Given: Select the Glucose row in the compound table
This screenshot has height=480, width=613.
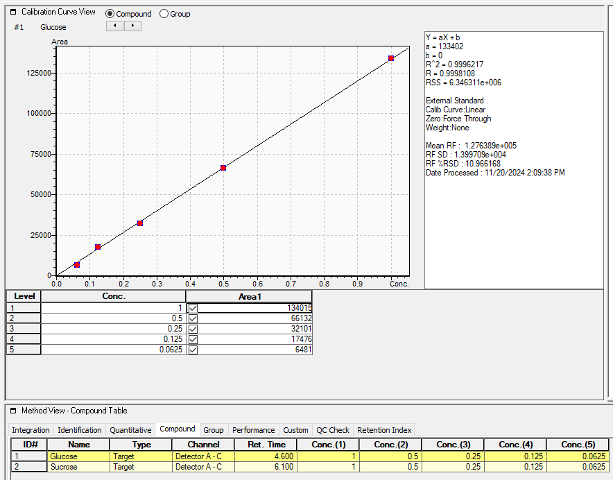Looking at the screenshot, I should coord(78,456).
